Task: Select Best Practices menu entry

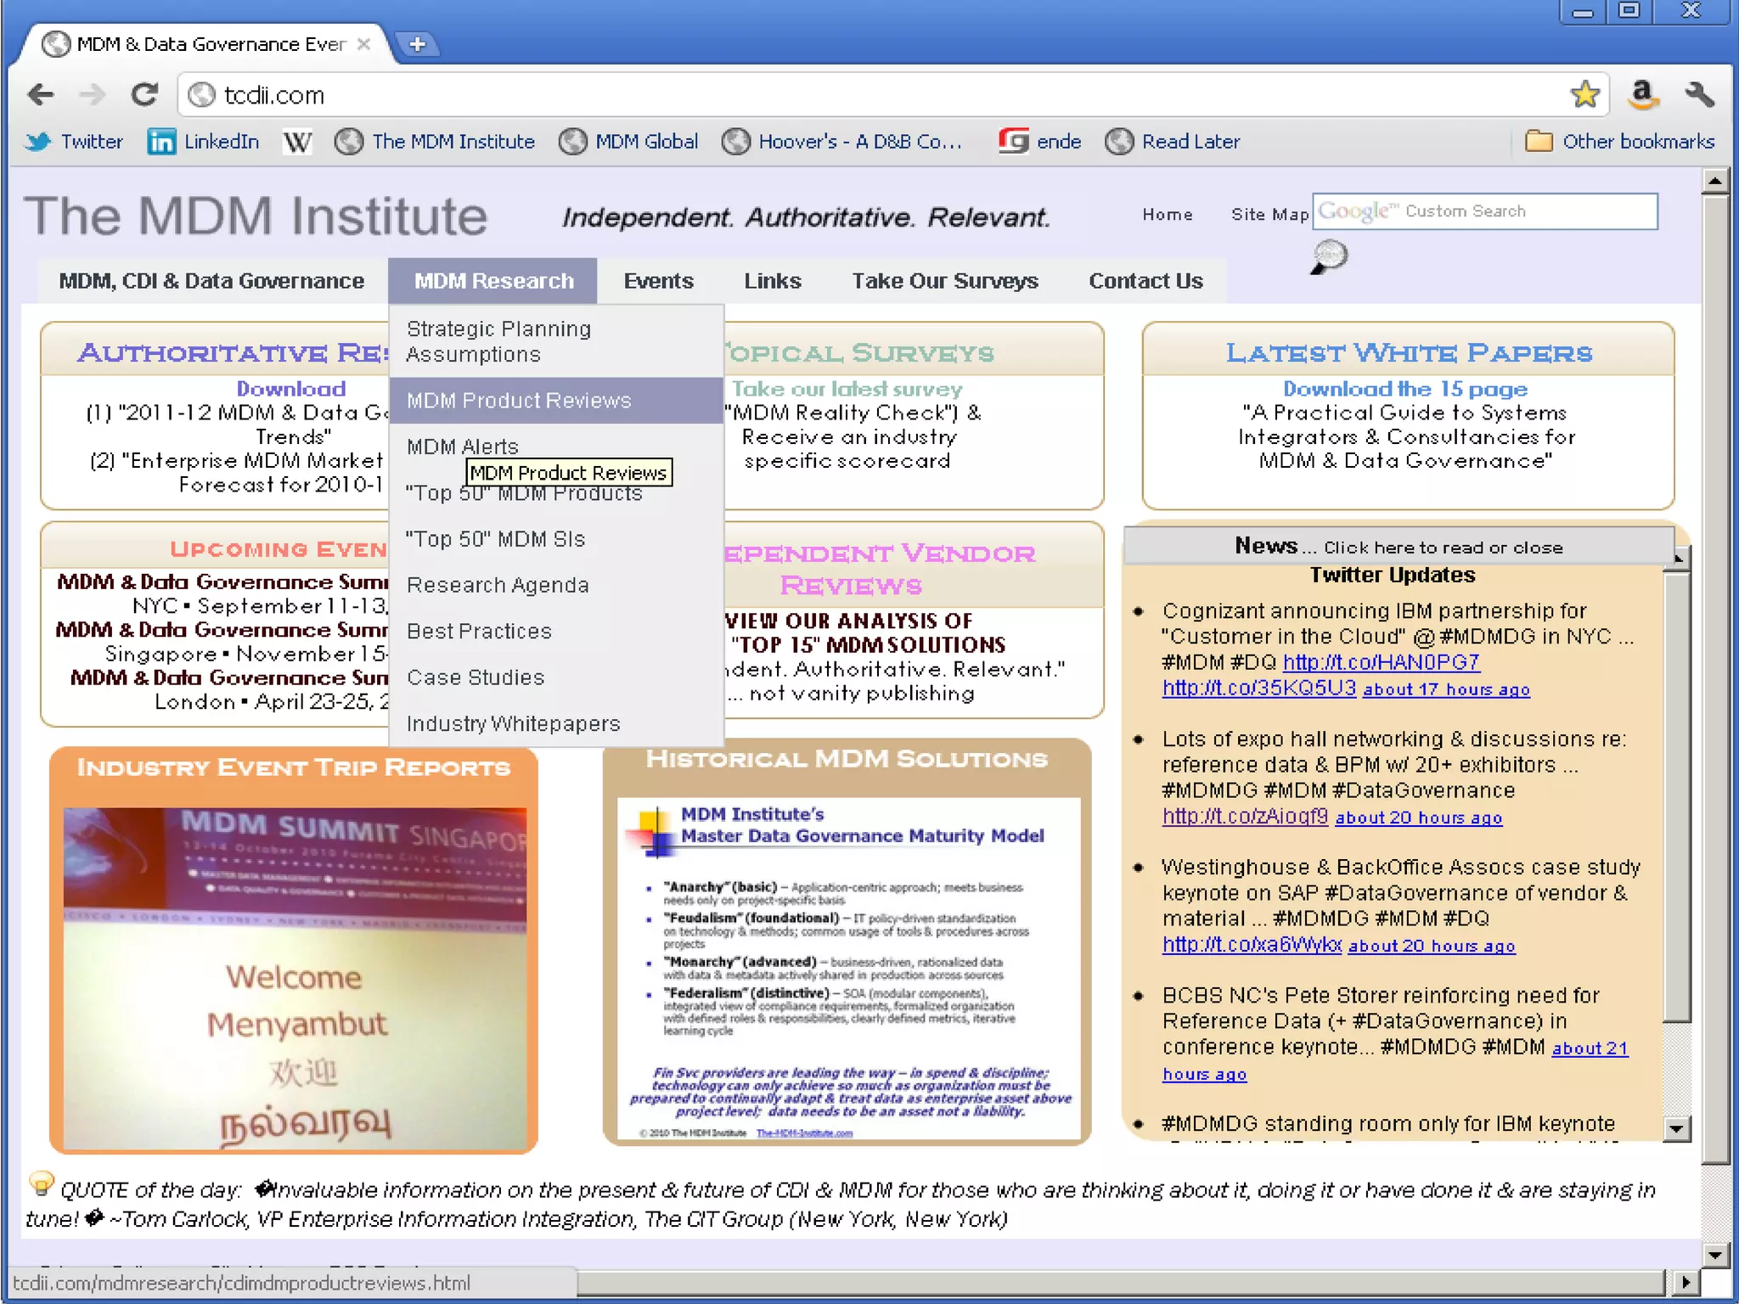Action: [556, 631]
